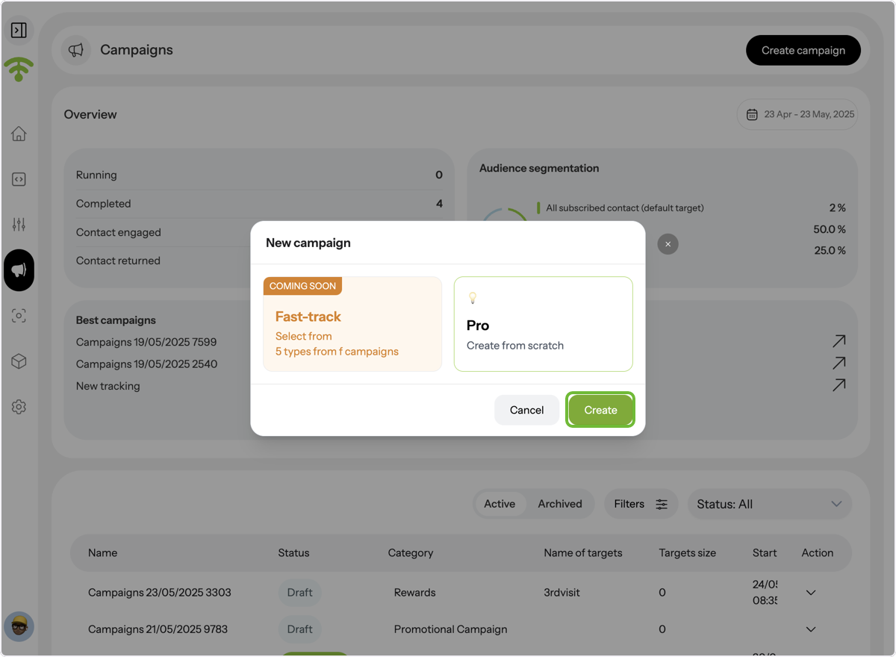
Task: Select the Fast-track coming soon card
Action: click(x=352, y=324)
